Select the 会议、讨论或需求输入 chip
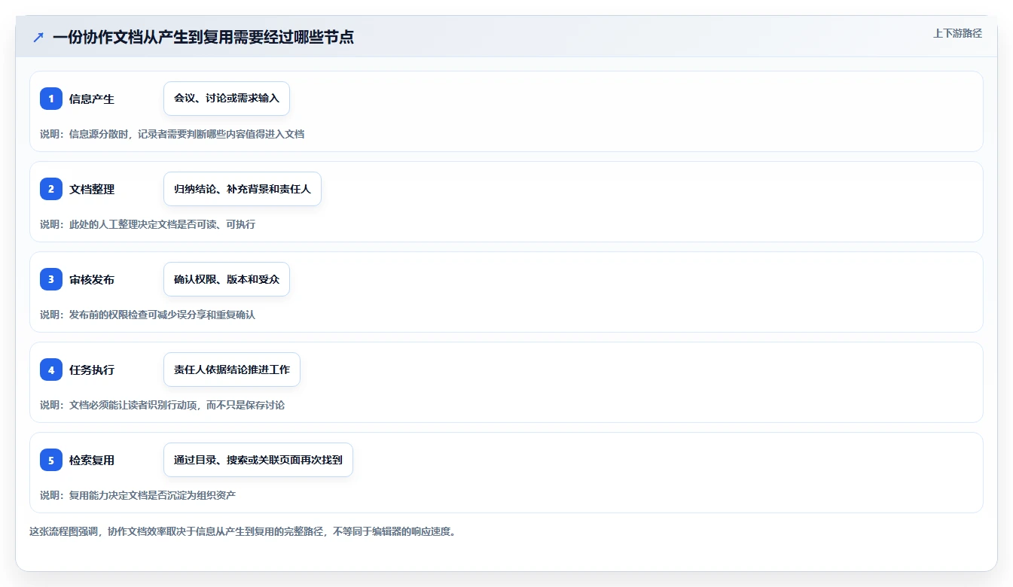The image size is (1013, 587). tap(227, 99)
